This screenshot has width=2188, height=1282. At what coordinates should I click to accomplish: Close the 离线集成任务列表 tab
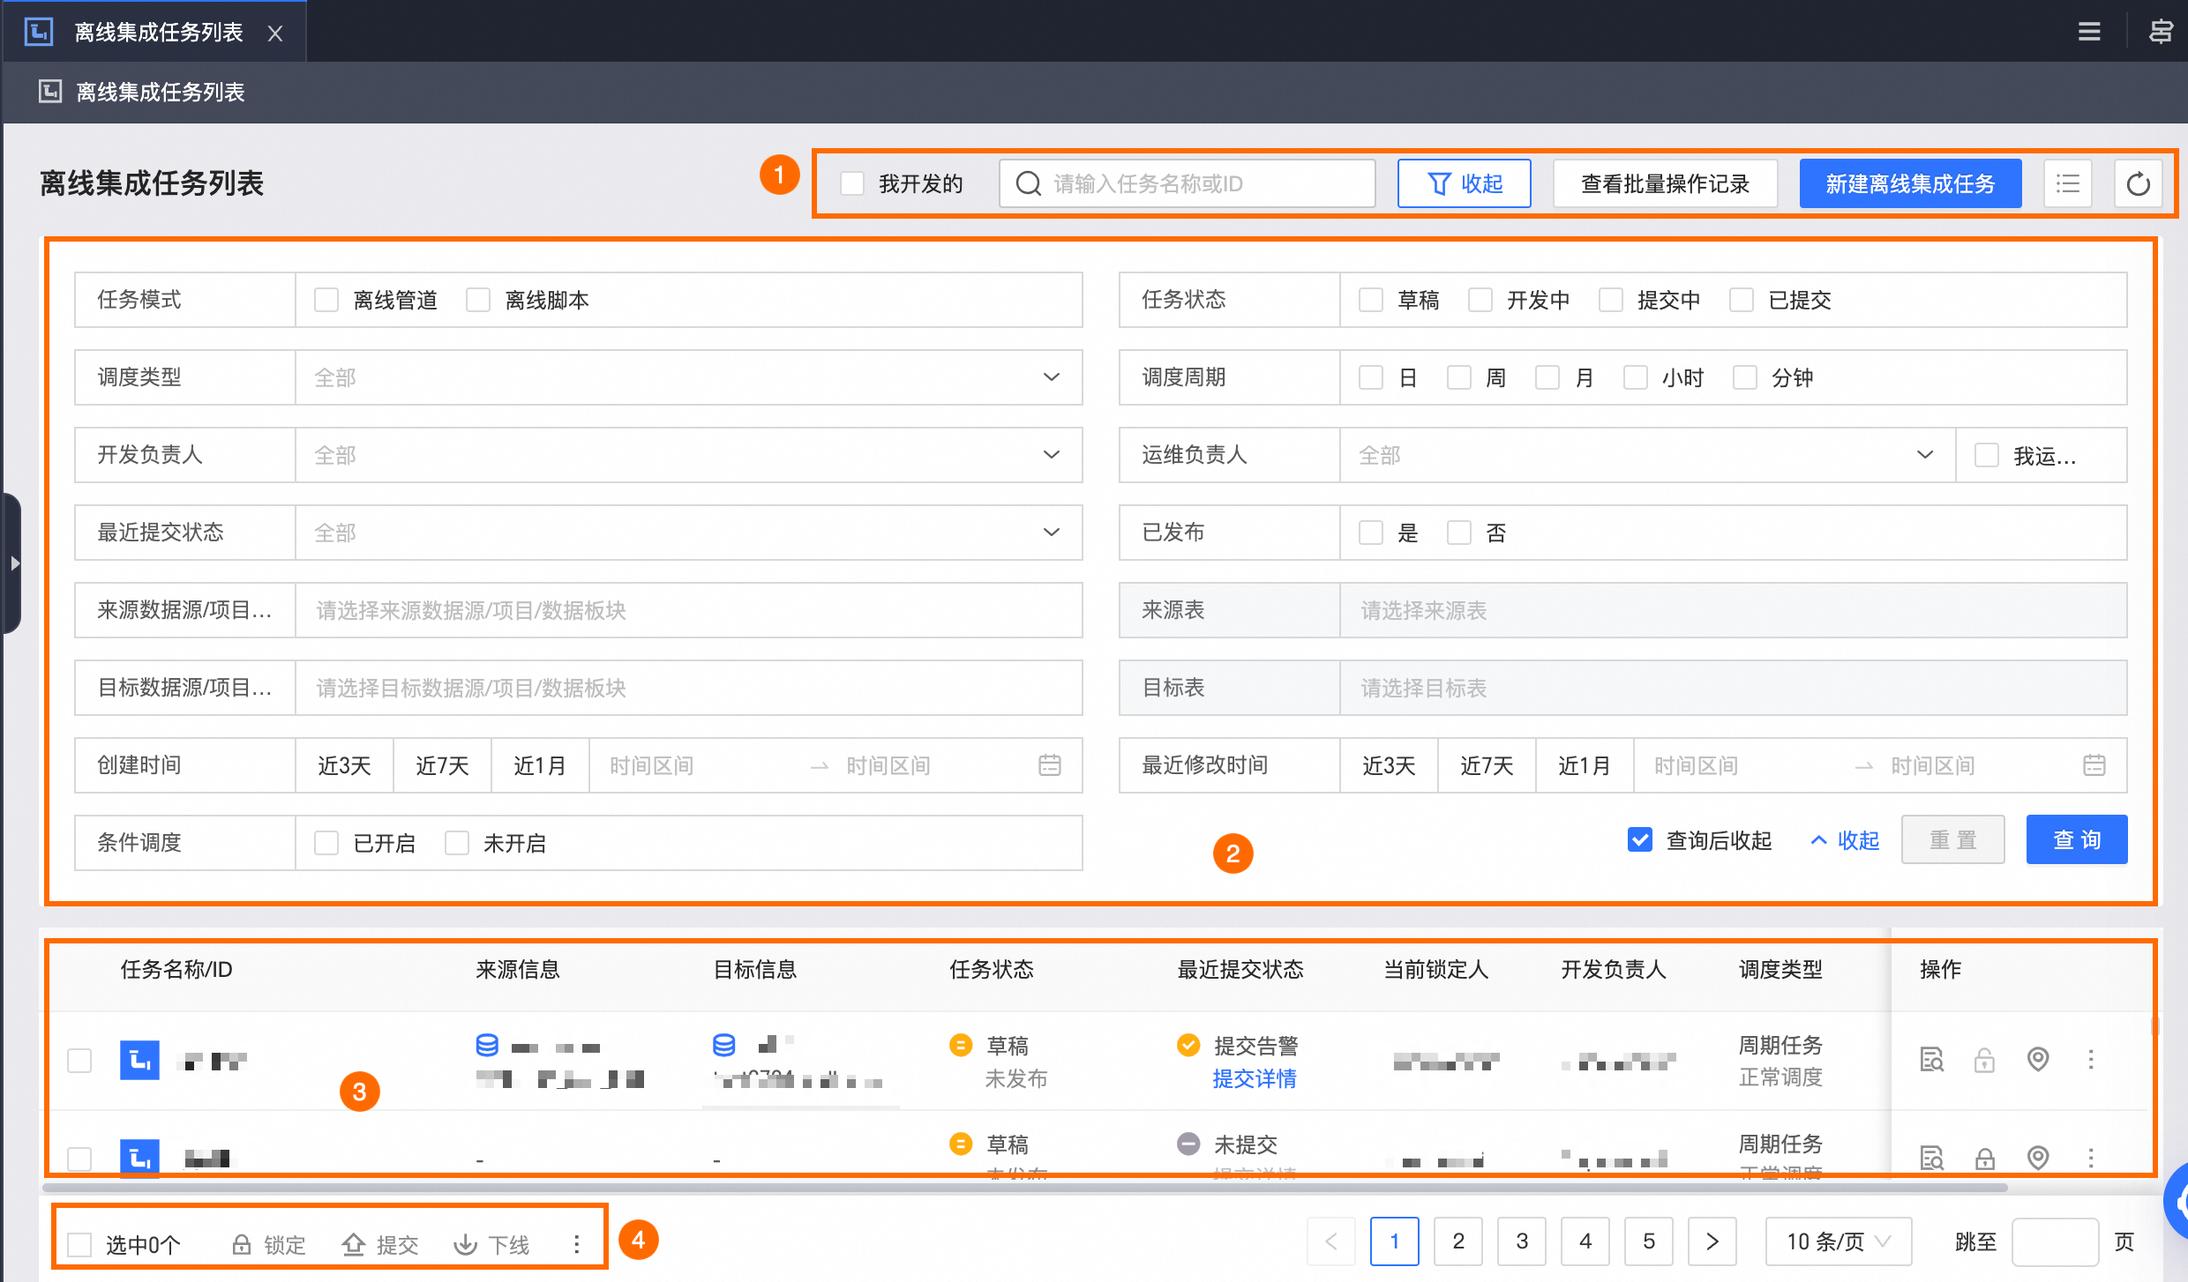(275, 33)
